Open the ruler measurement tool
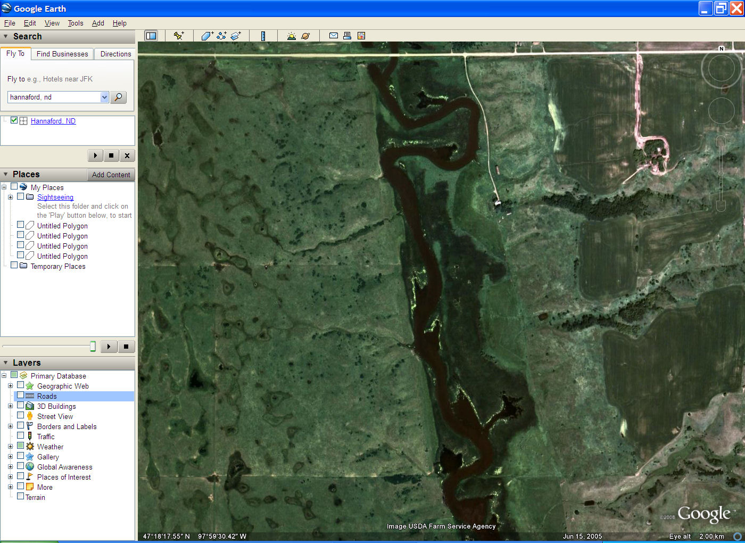This screenshot has width=745, height=543. (x=263, y=36)
